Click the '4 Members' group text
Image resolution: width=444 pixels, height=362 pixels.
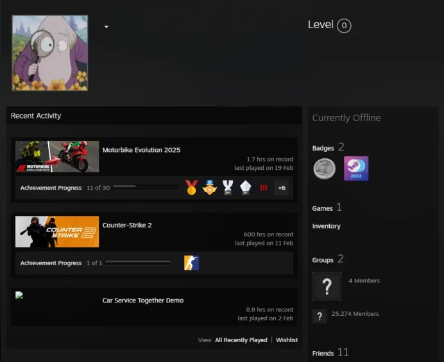tap(364, 281)
